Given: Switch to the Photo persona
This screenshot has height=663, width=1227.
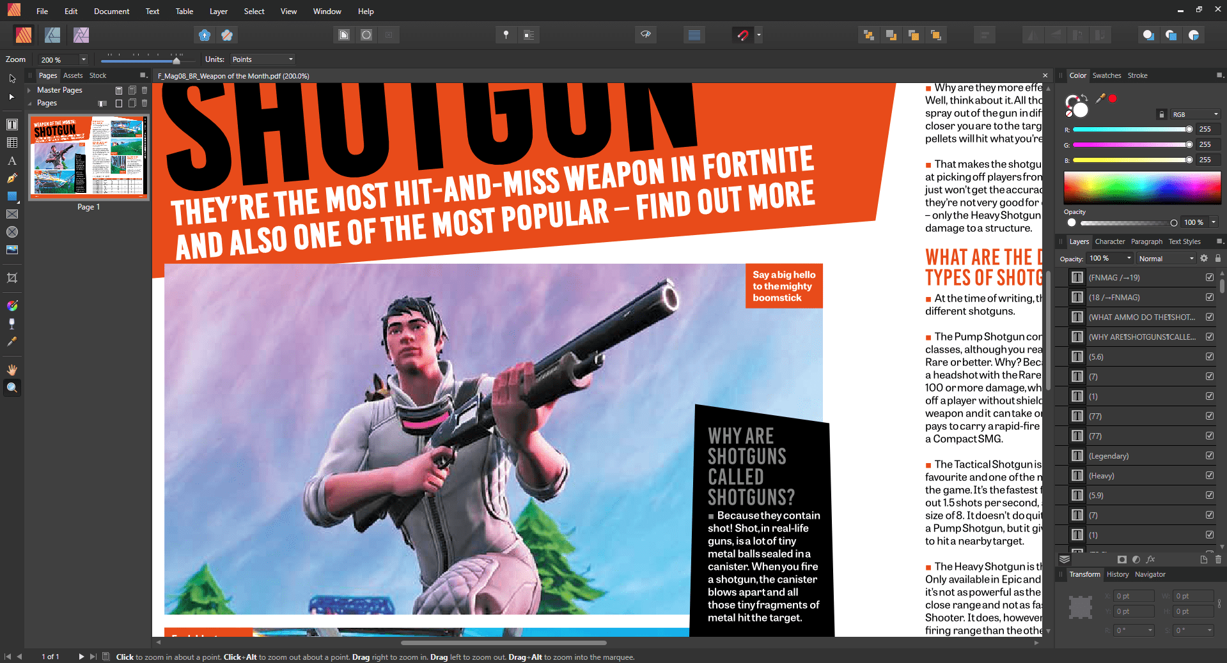Looking at the screenshot, I should [81, 35].
